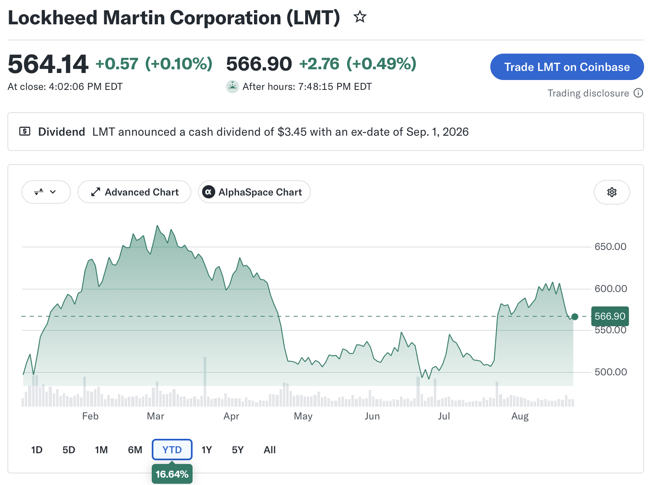Star Lockheed Martin to add to watchlist

(x=360, y=17)
